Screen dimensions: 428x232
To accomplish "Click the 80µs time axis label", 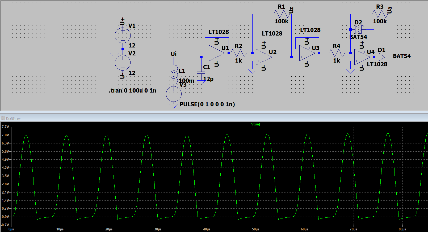I will point(402,229).
